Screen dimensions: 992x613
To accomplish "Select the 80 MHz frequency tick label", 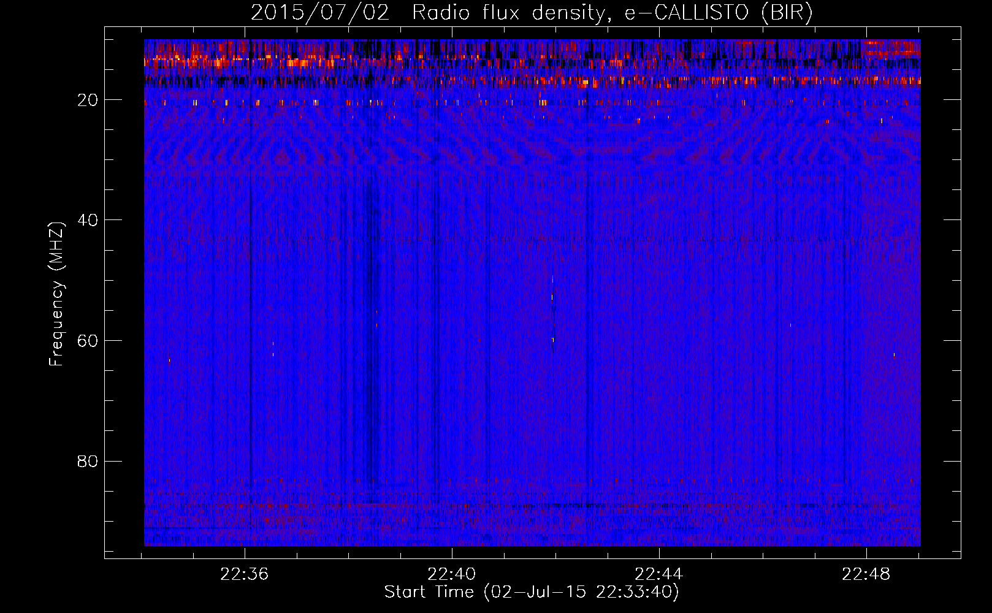I will (88, 461).
